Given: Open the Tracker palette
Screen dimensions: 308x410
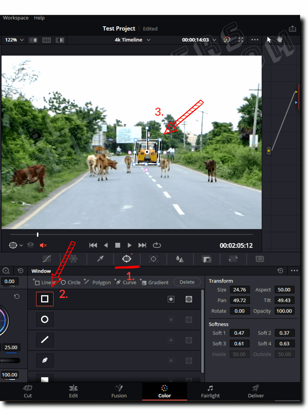Looking at the screenshot, I should pyautogui.click(x=153, y=259).
